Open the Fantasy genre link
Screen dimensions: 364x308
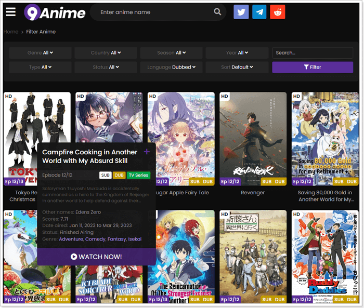(x=117, y=239)
